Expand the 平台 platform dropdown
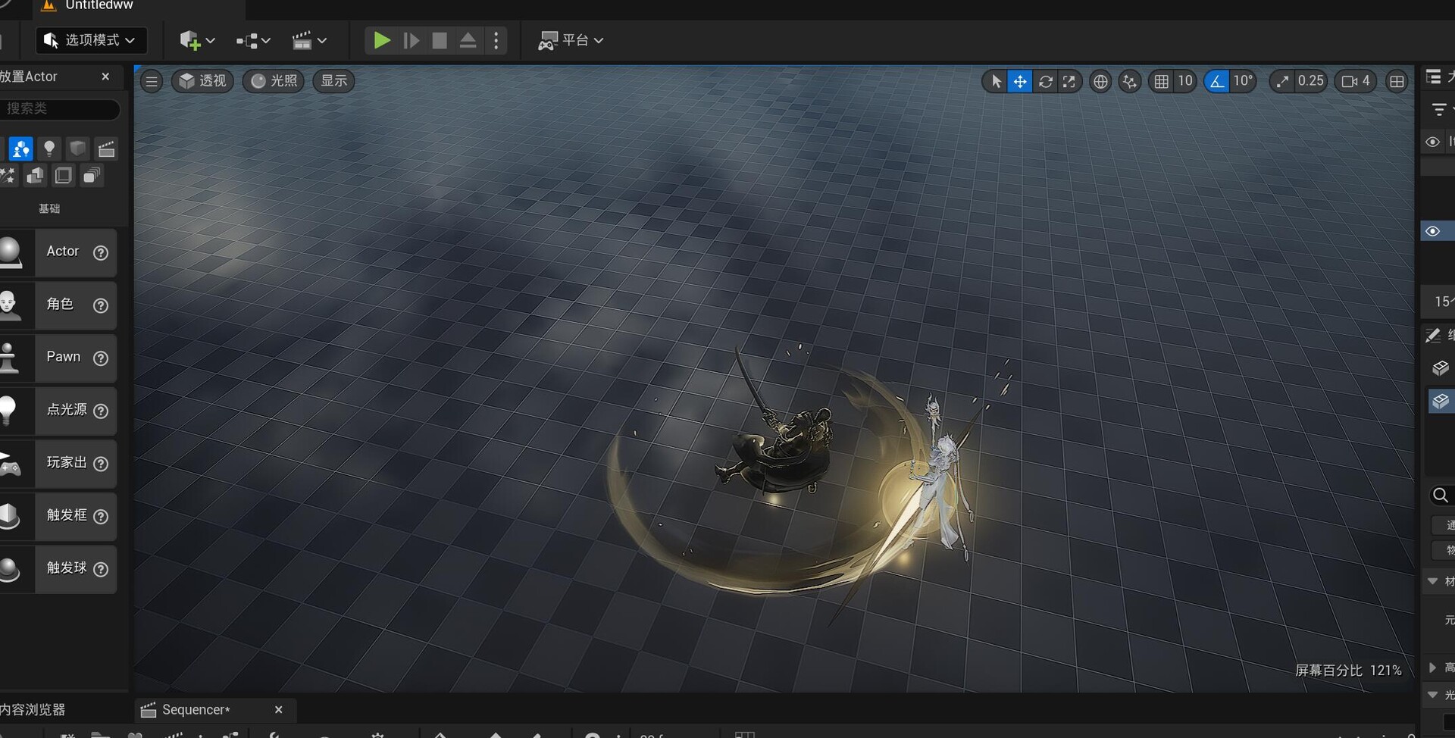1455x738 pixels. [571, 40]
